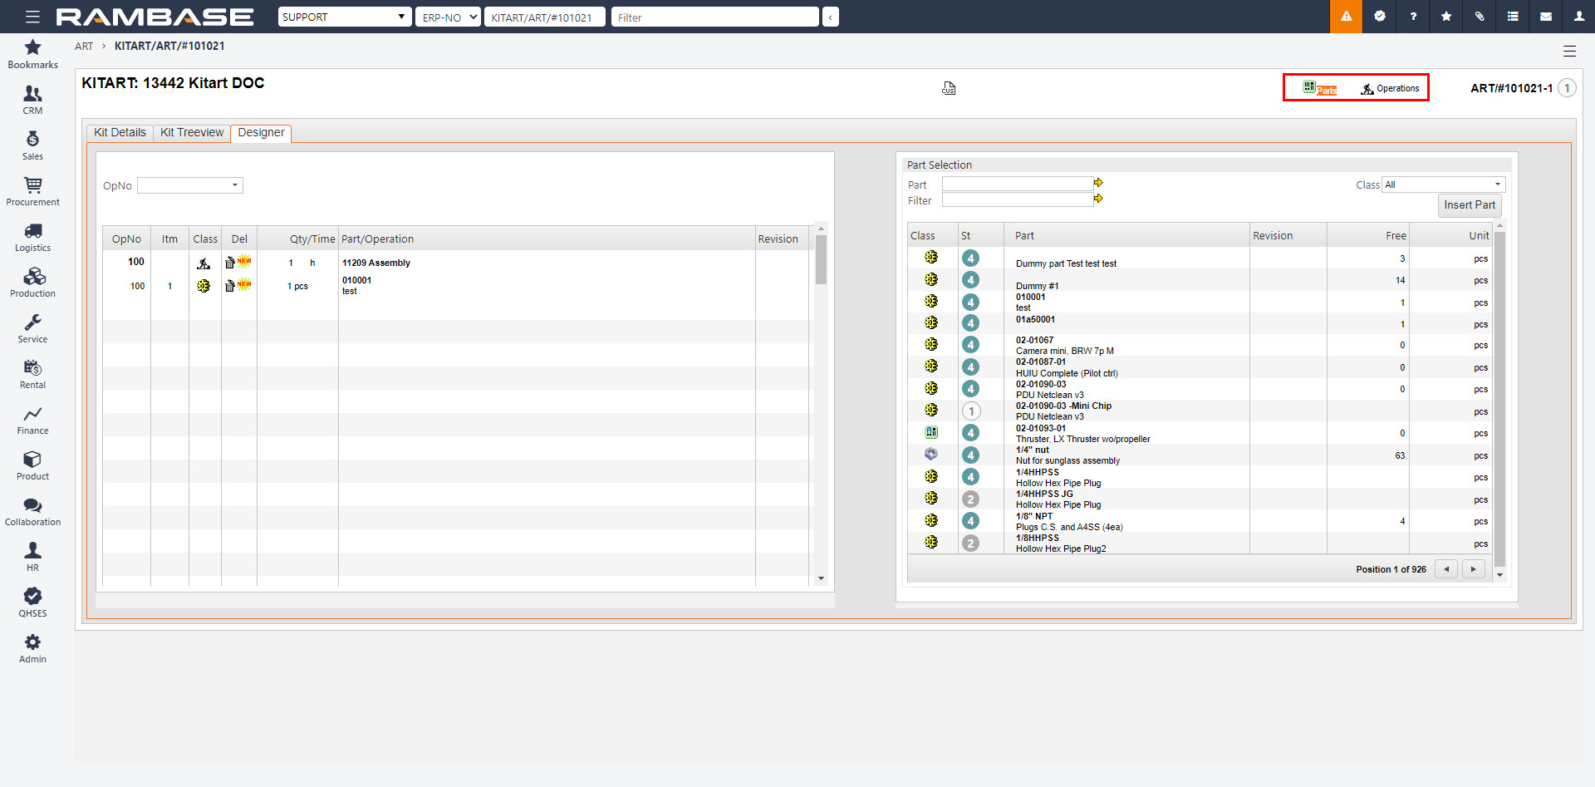The image size is (1595, 787).
Task: Switch part selection to Parts
Action: [x=1320, y=89]
